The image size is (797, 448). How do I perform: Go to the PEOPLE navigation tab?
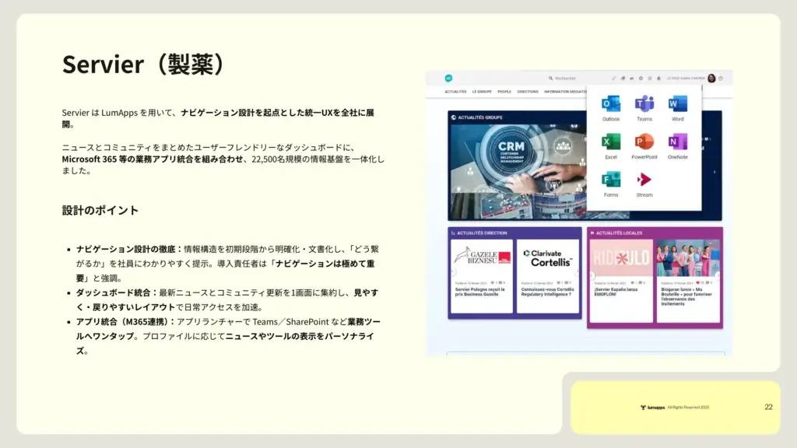coord(504,92)
